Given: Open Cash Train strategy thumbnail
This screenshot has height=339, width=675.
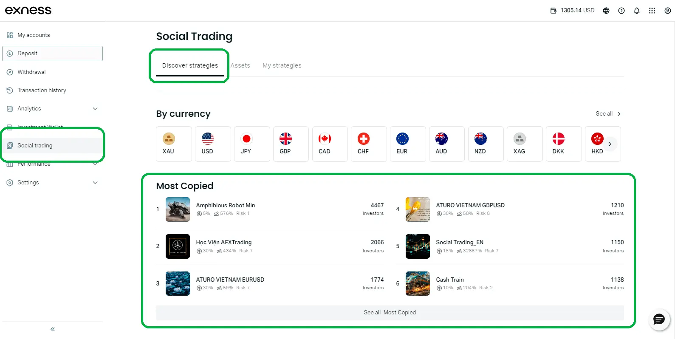Looking at the screenshot, I should click(x=418, y=284).
